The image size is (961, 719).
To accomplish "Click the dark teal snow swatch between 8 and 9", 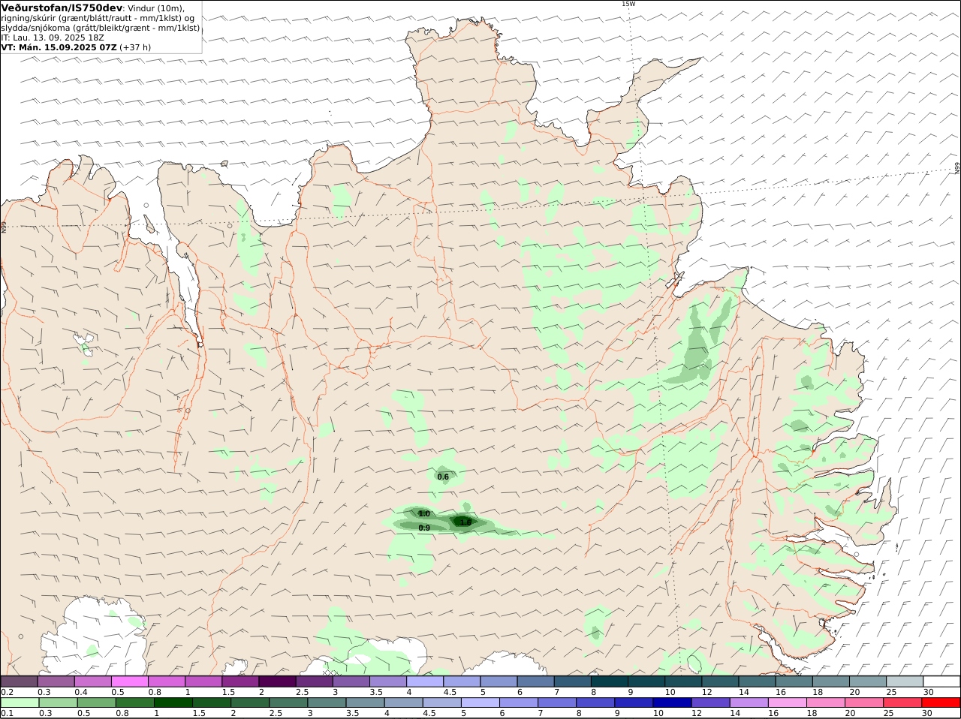I will pos(610,681).
